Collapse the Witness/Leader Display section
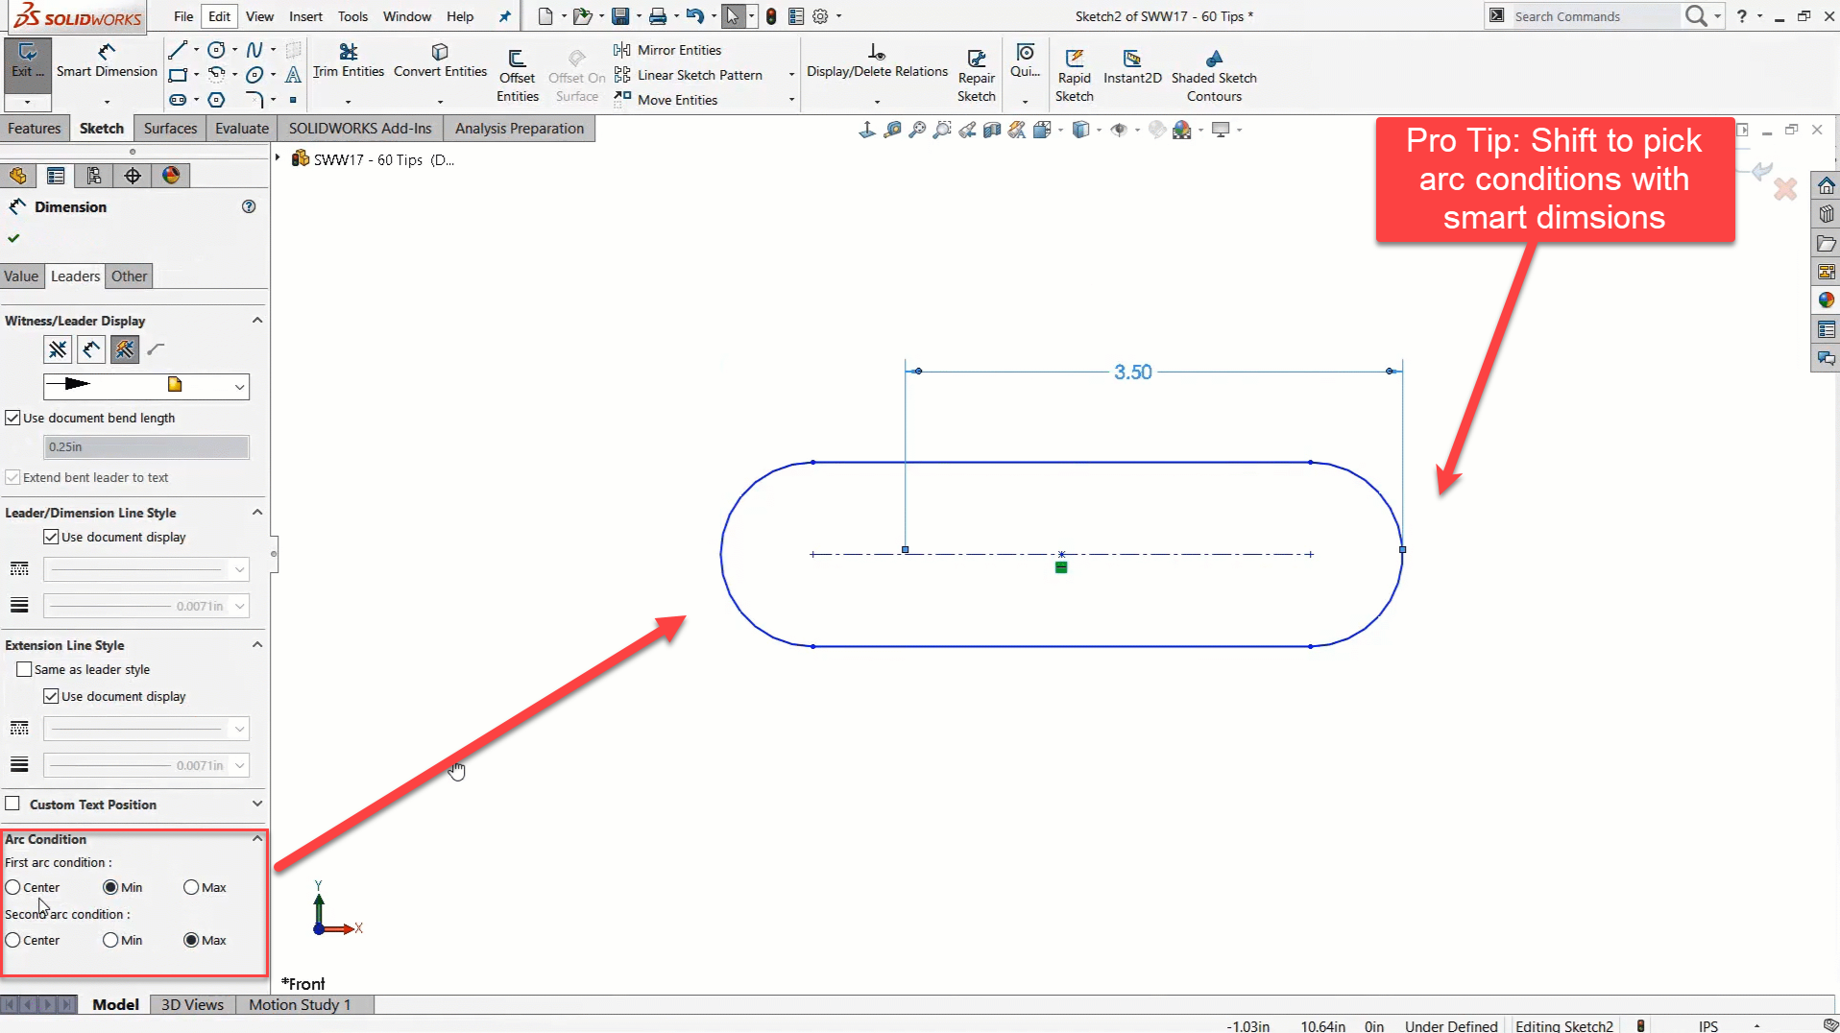Viewport: 1840px width, 1033px height. tap(257, 321)
